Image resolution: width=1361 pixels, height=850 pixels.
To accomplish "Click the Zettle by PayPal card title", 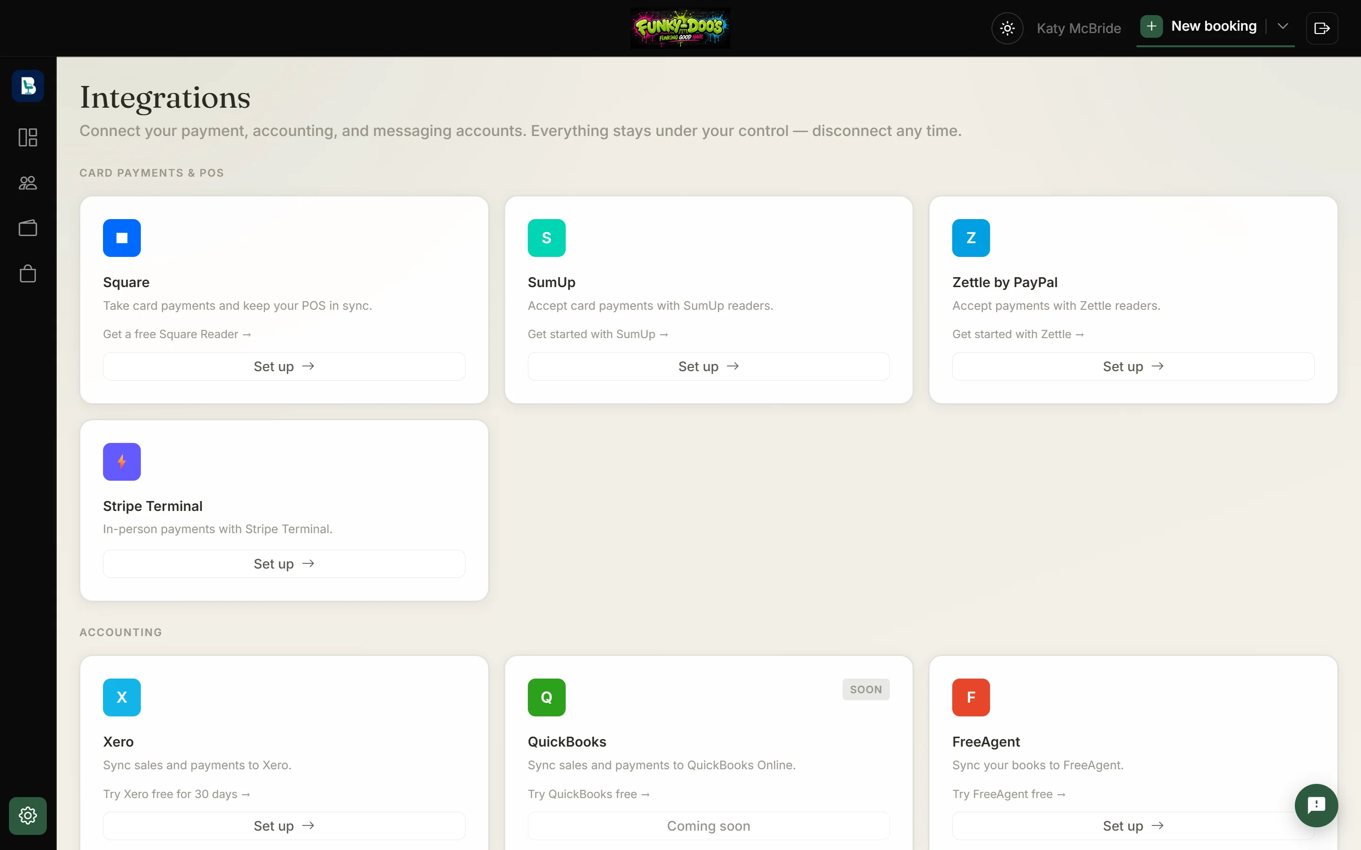I will (1004, 282).
